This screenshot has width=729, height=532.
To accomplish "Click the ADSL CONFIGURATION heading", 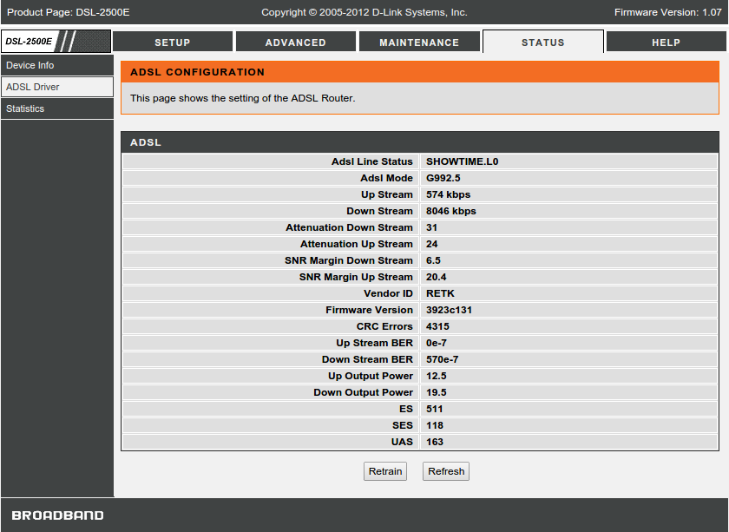I will click(x=198, y=72).
